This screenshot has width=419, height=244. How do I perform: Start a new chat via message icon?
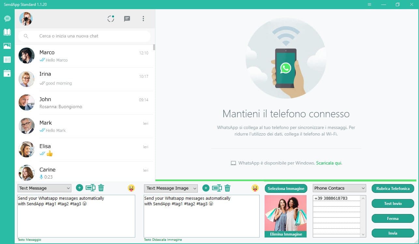[127, 19]
